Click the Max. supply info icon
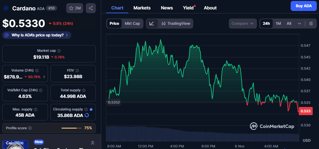319x149 pixels. (x=35, y=109)
